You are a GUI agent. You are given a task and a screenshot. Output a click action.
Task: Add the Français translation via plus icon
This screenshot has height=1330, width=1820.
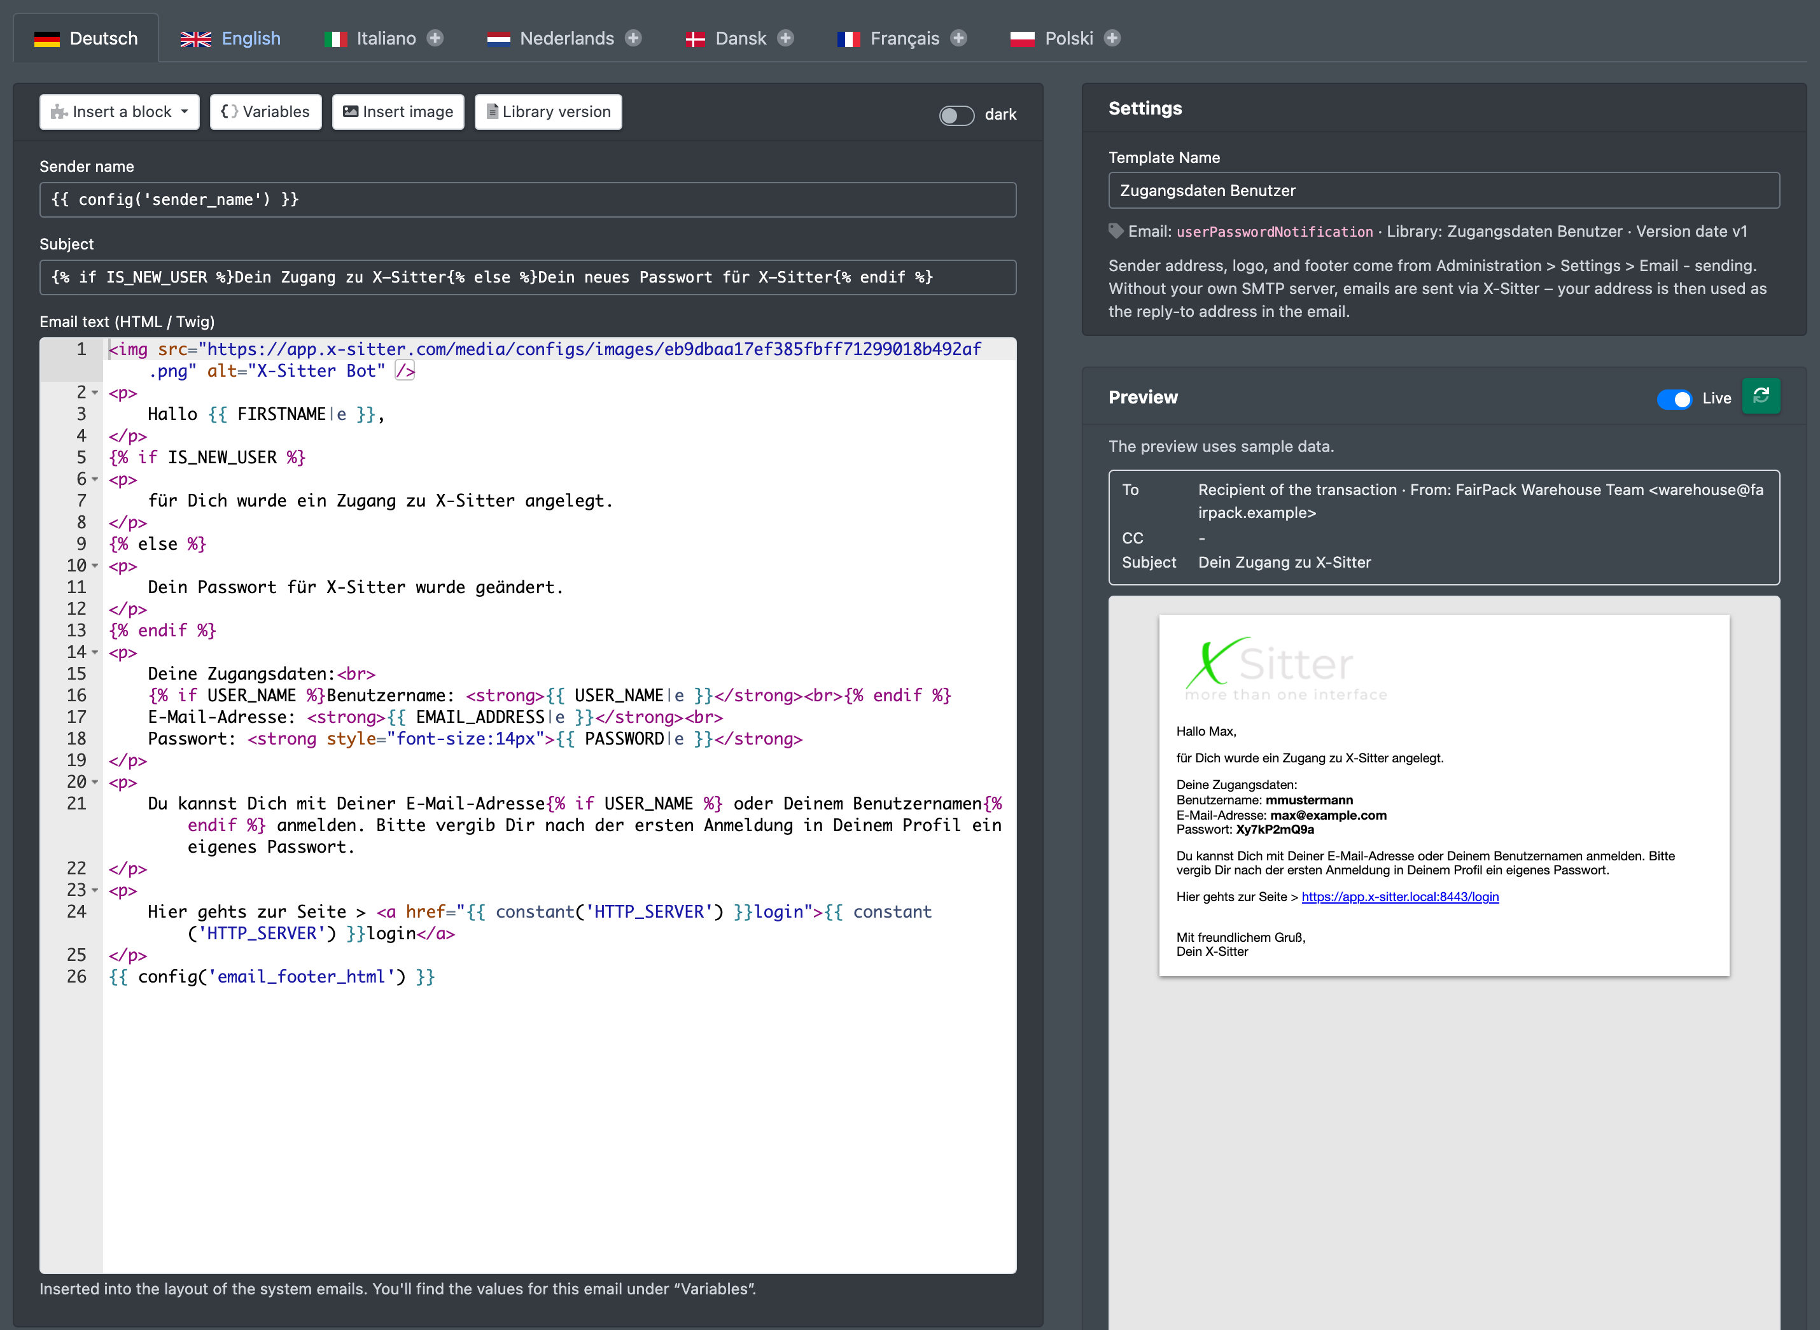[958, 38]
